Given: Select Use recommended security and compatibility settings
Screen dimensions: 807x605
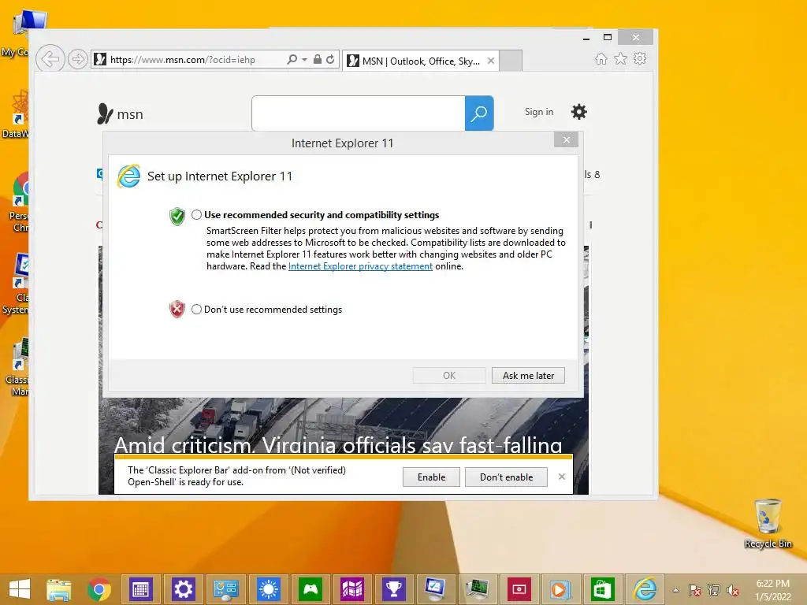Looking at the screenshot, I should [x=196, y=214].
